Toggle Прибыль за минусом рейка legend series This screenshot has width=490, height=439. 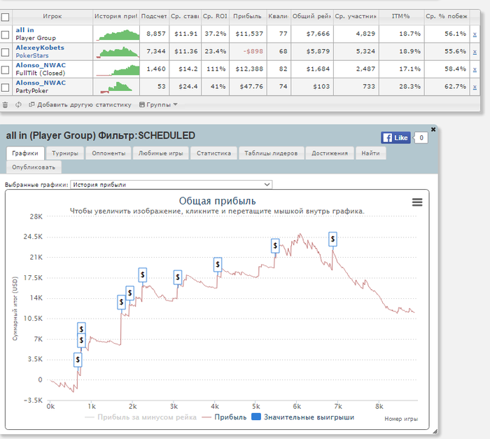point(141,417)
